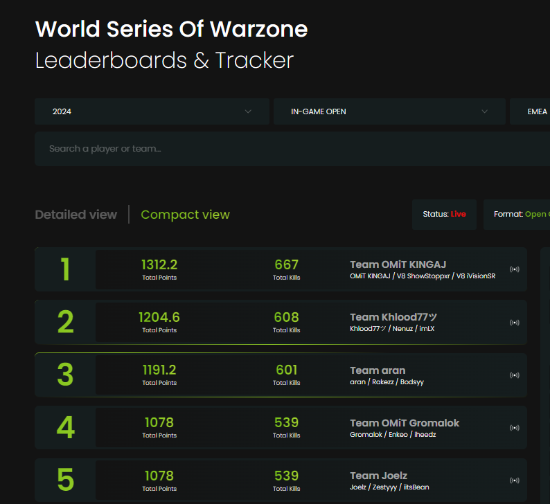Click the 601 Total Kills value

tap(287, 370)
